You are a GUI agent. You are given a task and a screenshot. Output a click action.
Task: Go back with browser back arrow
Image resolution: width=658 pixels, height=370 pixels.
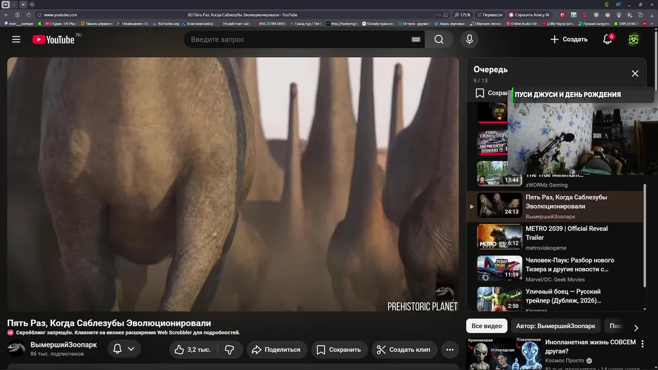pyautogui.click(x=6, y=15)
